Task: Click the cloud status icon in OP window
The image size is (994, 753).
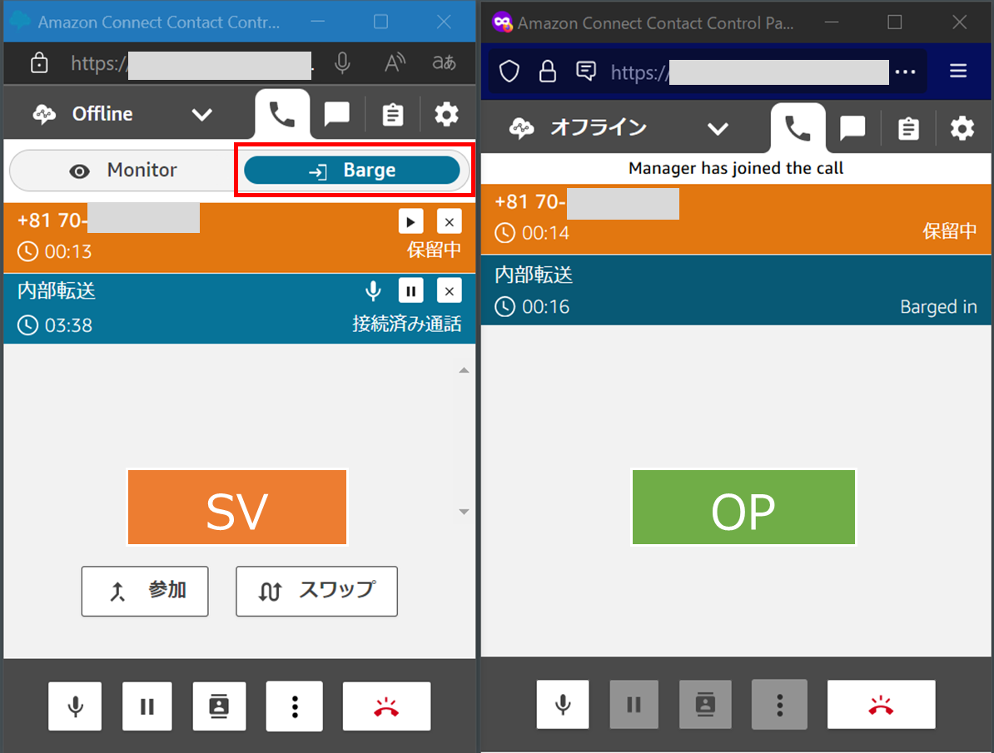Action: (x=521, y=129)
